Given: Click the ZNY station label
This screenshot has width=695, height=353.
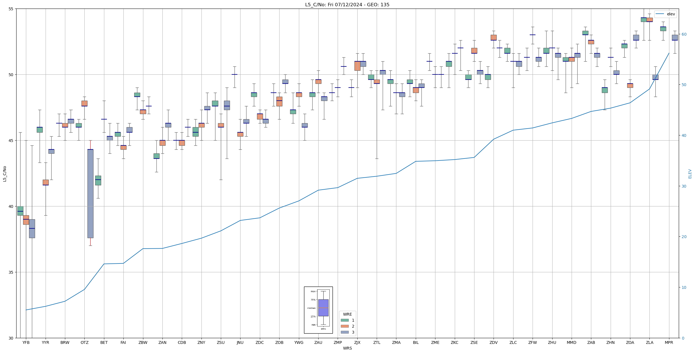Looking at the screenshot, I should (201, 342).
